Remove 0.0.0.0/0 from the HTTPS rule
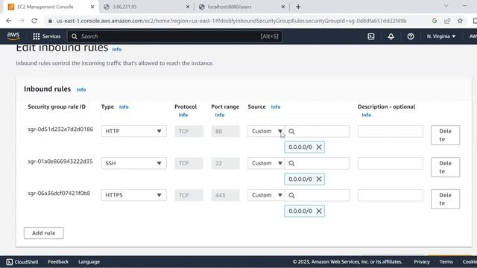The image size is (477, 268). pyautogui.click(x=319, y=211)
